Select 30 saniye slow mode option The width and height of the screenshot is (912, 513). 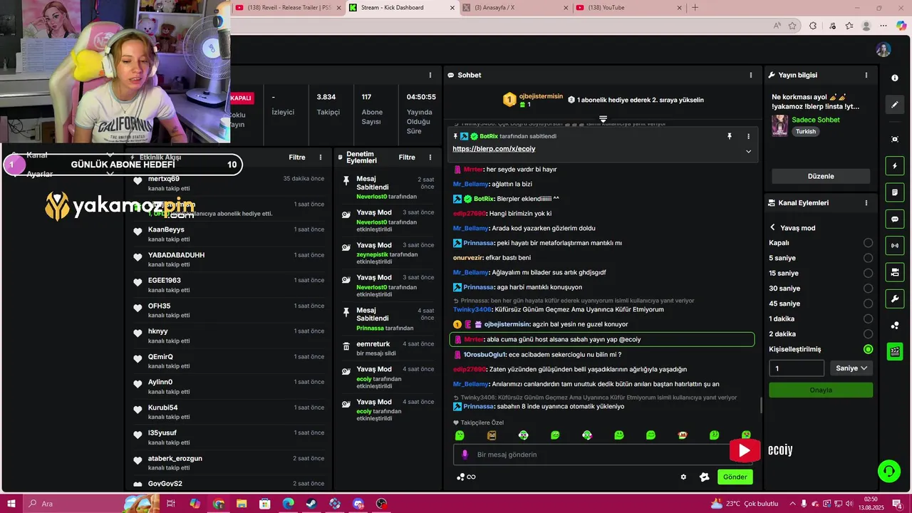pos(868,289)
